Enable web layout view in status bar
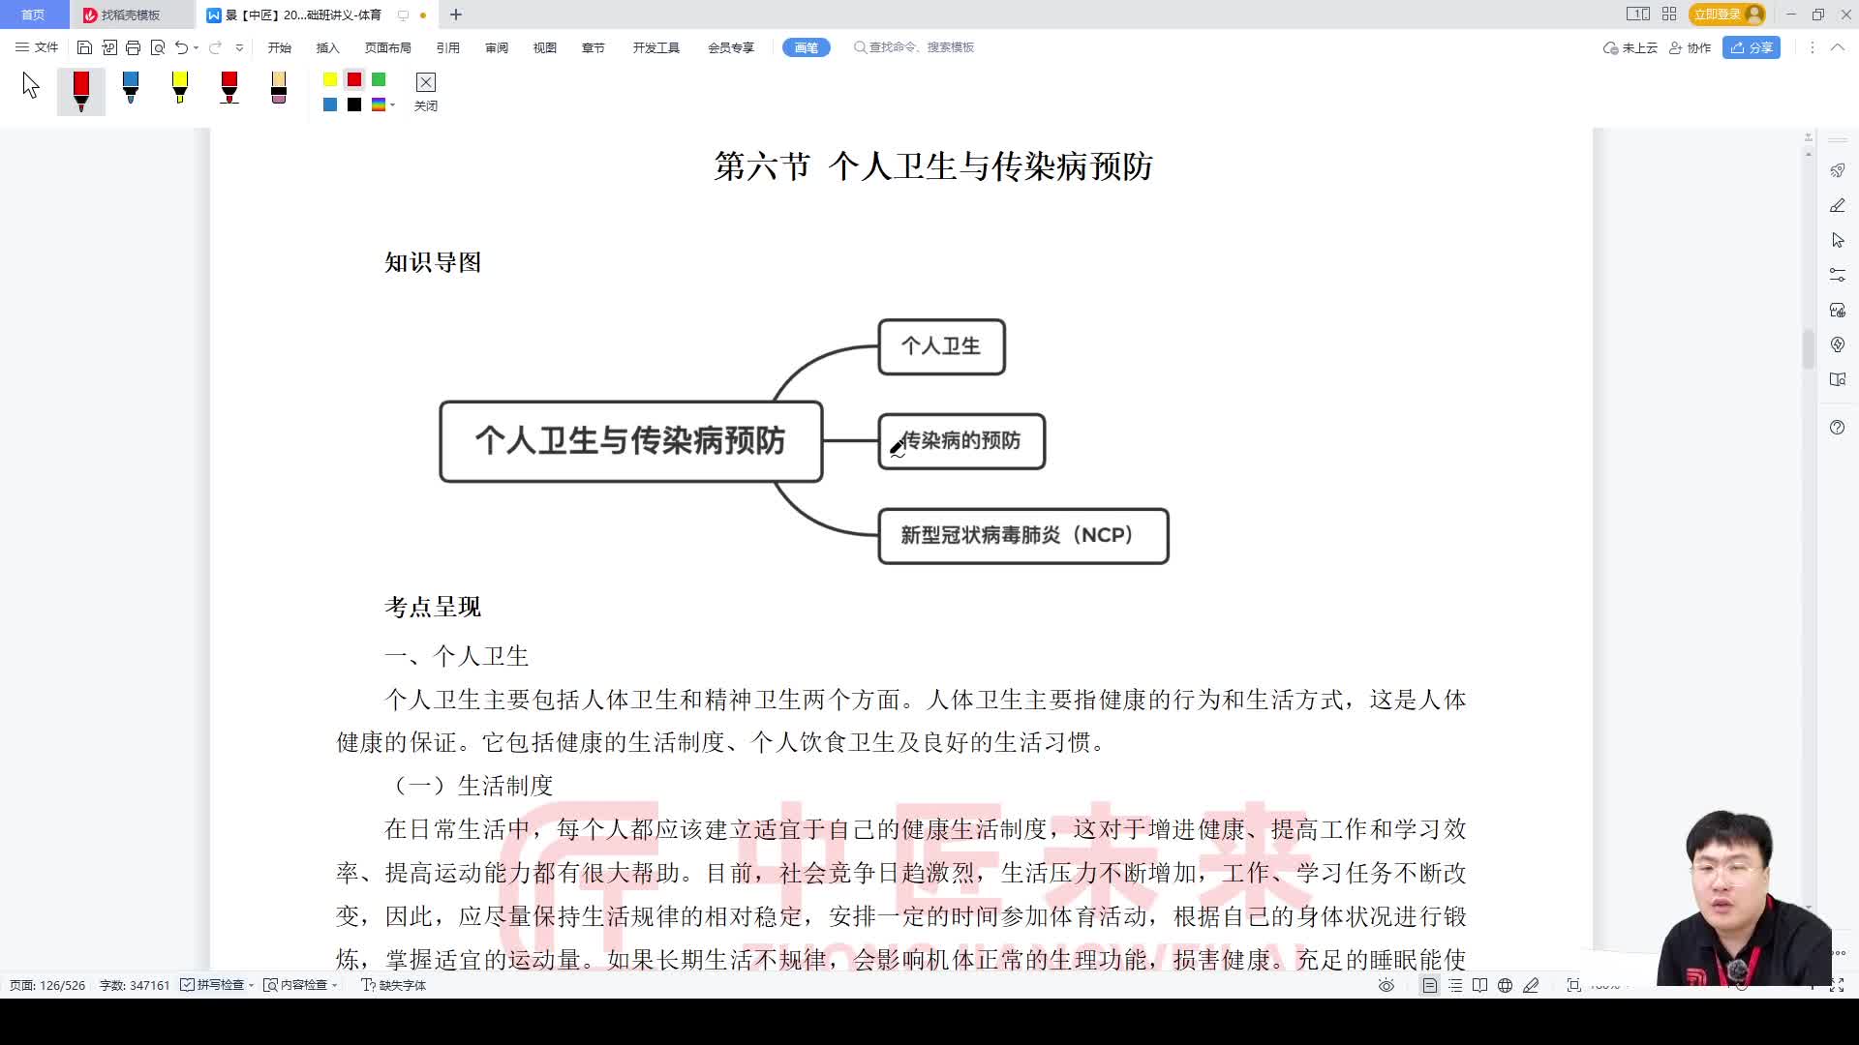Screen dimensions: 1859x1045 pos(1505,984)
